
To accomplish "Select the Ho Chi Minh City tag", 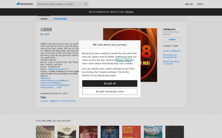I will [x=68, y=101].
